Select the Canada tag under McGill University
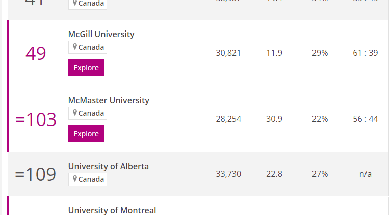The image size is (392, 215). (x=88, y=47)
